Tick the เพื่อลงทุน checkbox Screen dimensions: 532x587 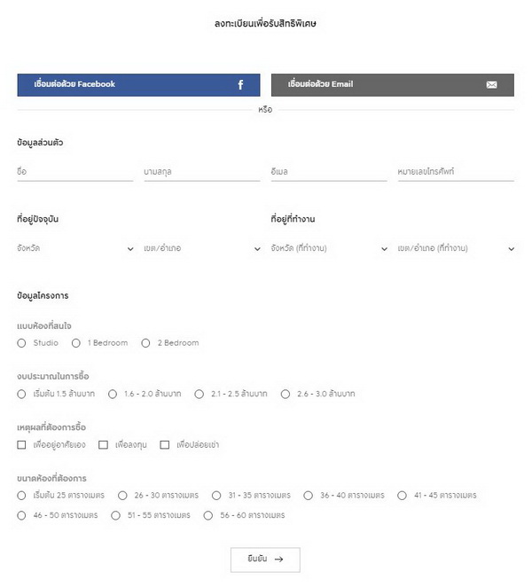tap(103, 445)
